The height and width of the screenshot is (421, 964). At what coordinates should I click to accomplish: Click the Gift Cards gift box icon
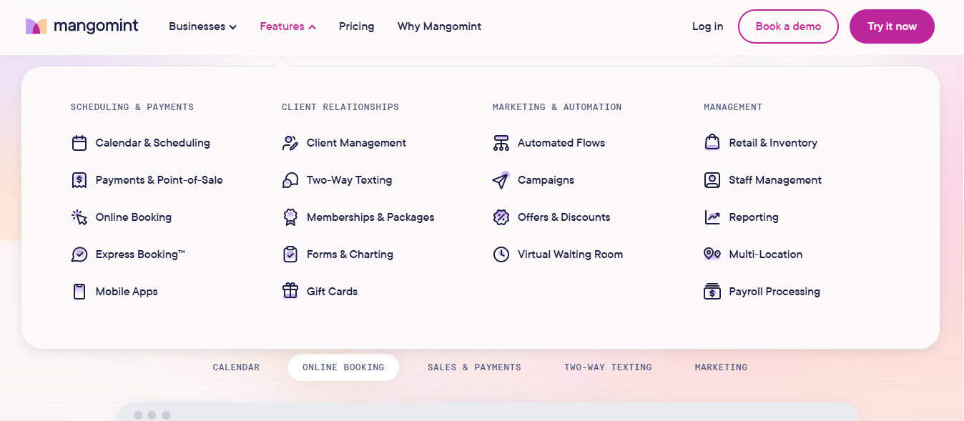point(290,292)
